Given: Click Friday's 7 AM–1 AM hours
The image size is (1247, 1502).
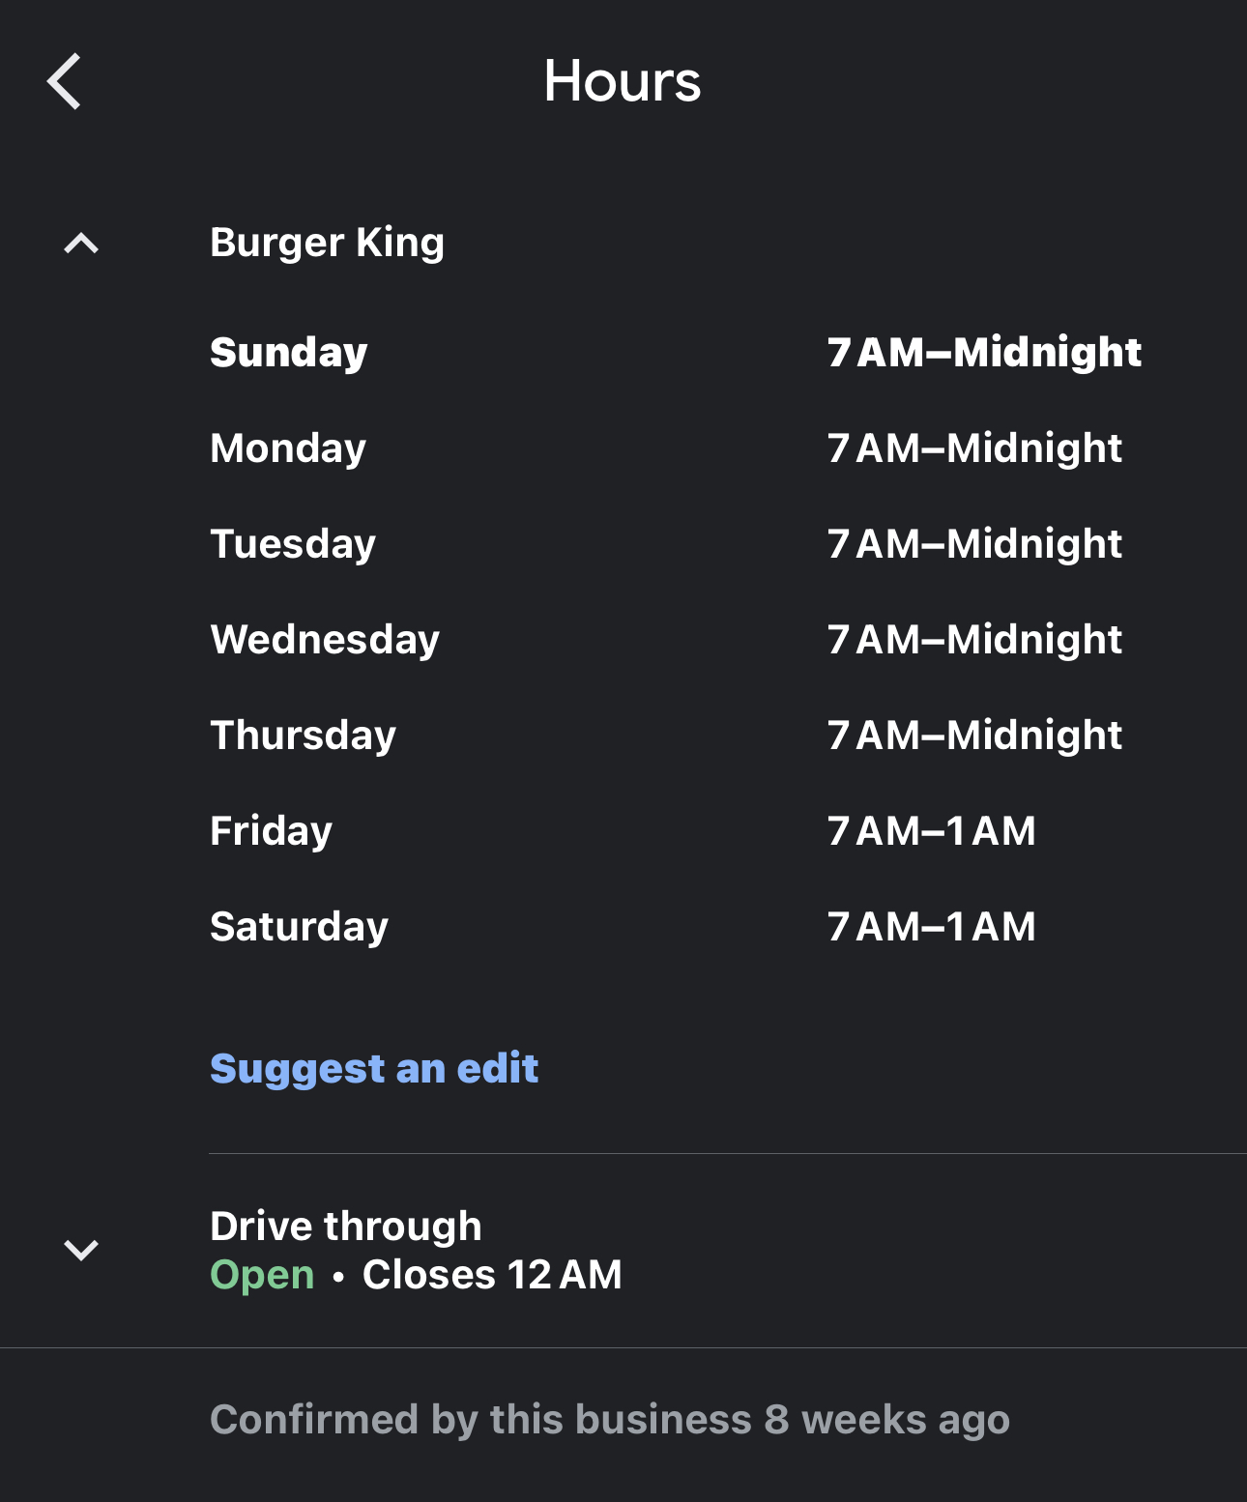Looking at the screenshot, I should click(931, 831).
